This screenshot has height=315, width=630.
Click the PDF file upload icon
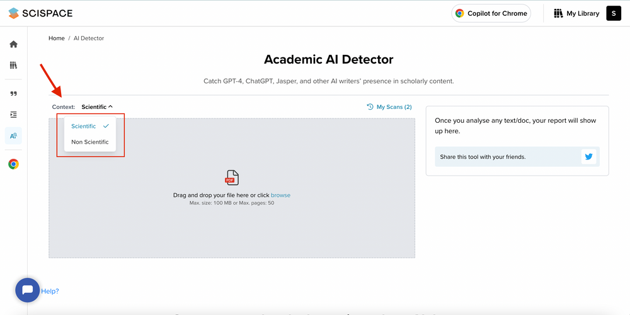(x=232, y=178)
